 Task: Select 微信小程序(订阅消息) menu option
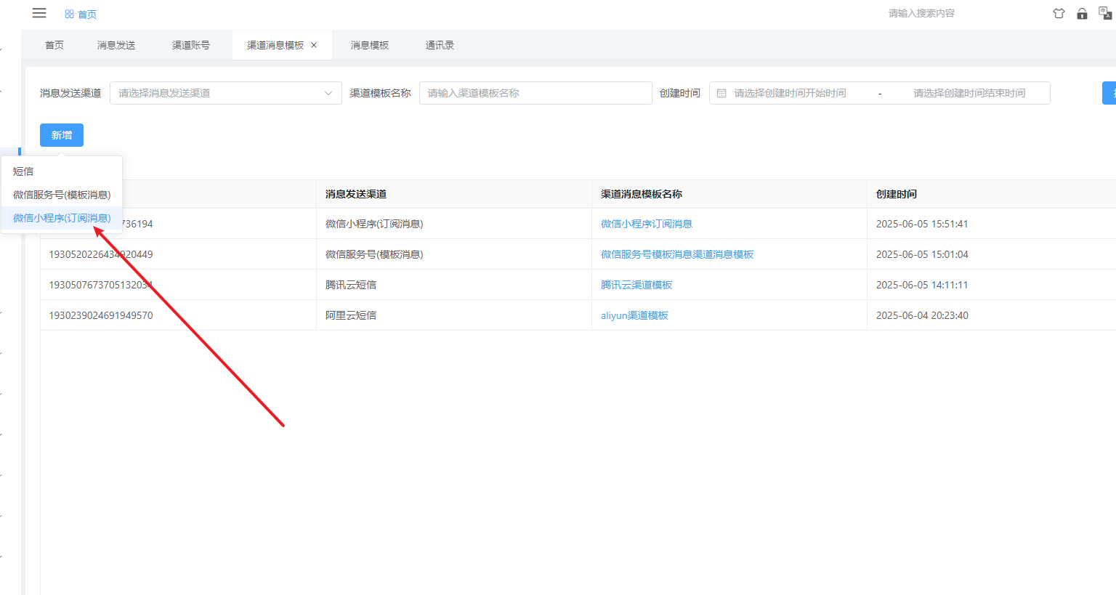62,218
